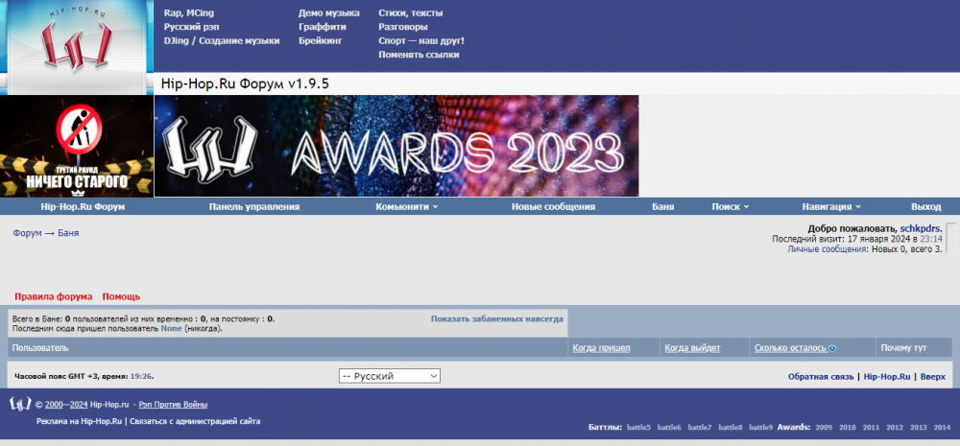Go to DJing / Создание музыки section
Image resolution: width=960 pixels, height=446 pixels.
coord(222,40)
